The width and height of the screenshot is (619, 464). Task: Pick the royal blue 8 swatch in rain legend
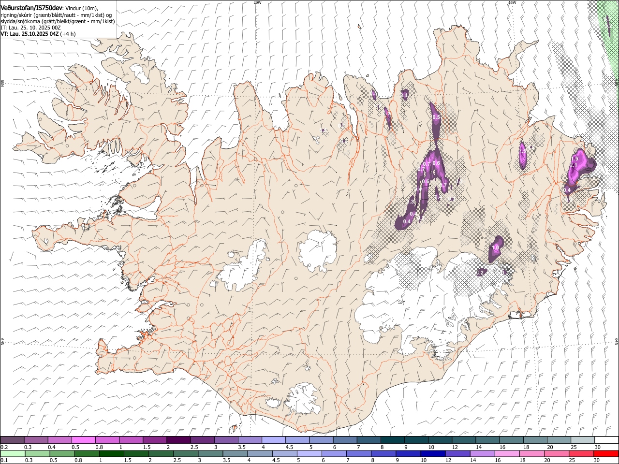click(x=383, y=453)
